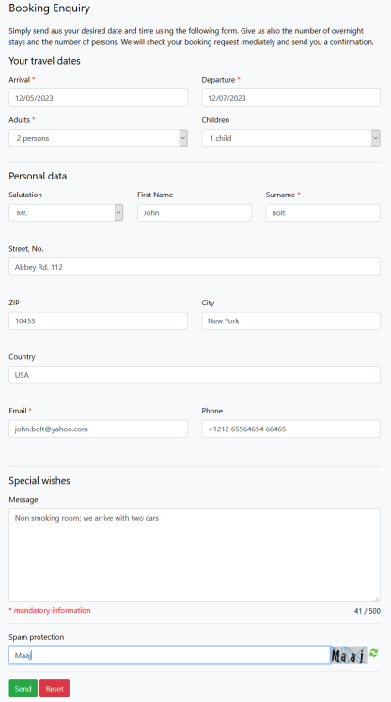
Task: Expand the Children dropdown showing 1 child
Action: click(291, 138)
